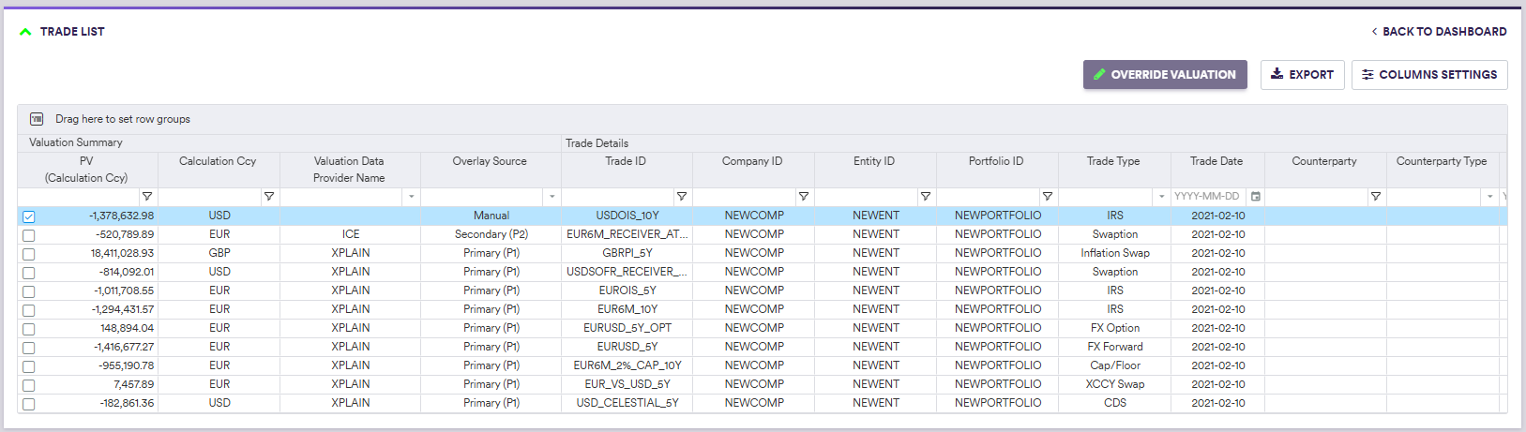The width and height of the screenshot is (1526, 432).
Task: Open the Portfolio ID filter funnel
Action: point(1047,197)
